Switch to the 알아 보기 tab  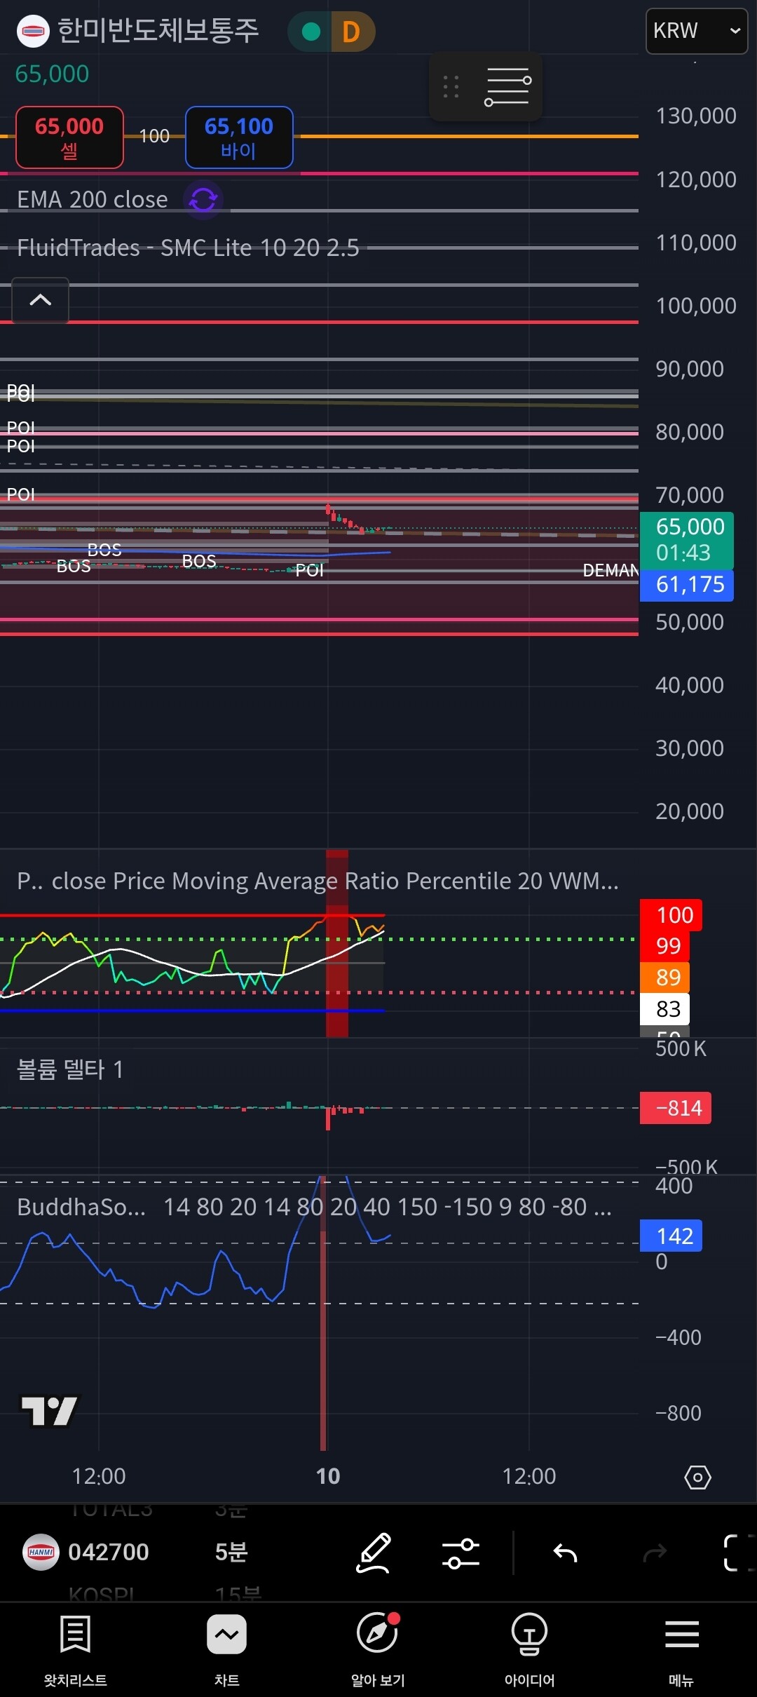tap(378, 1649)
